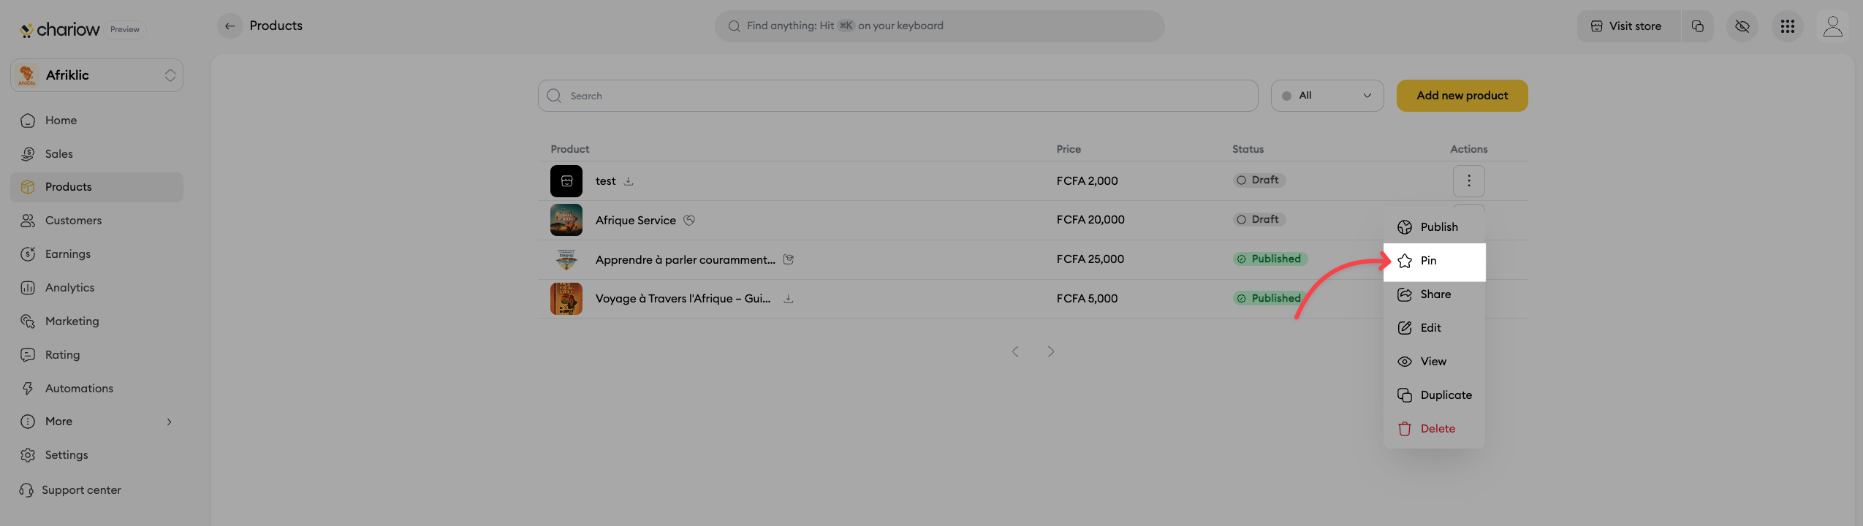Click Add new product button
The width and height of the screenshot is (1863, 526).
coord(1462,96)
